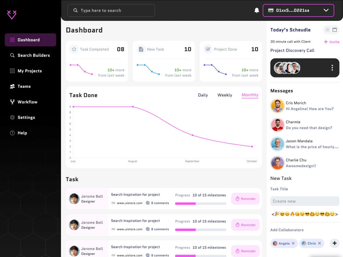343x257 pixels.
Task: Click the October data point on chart
Action: [x=252, y=146]
